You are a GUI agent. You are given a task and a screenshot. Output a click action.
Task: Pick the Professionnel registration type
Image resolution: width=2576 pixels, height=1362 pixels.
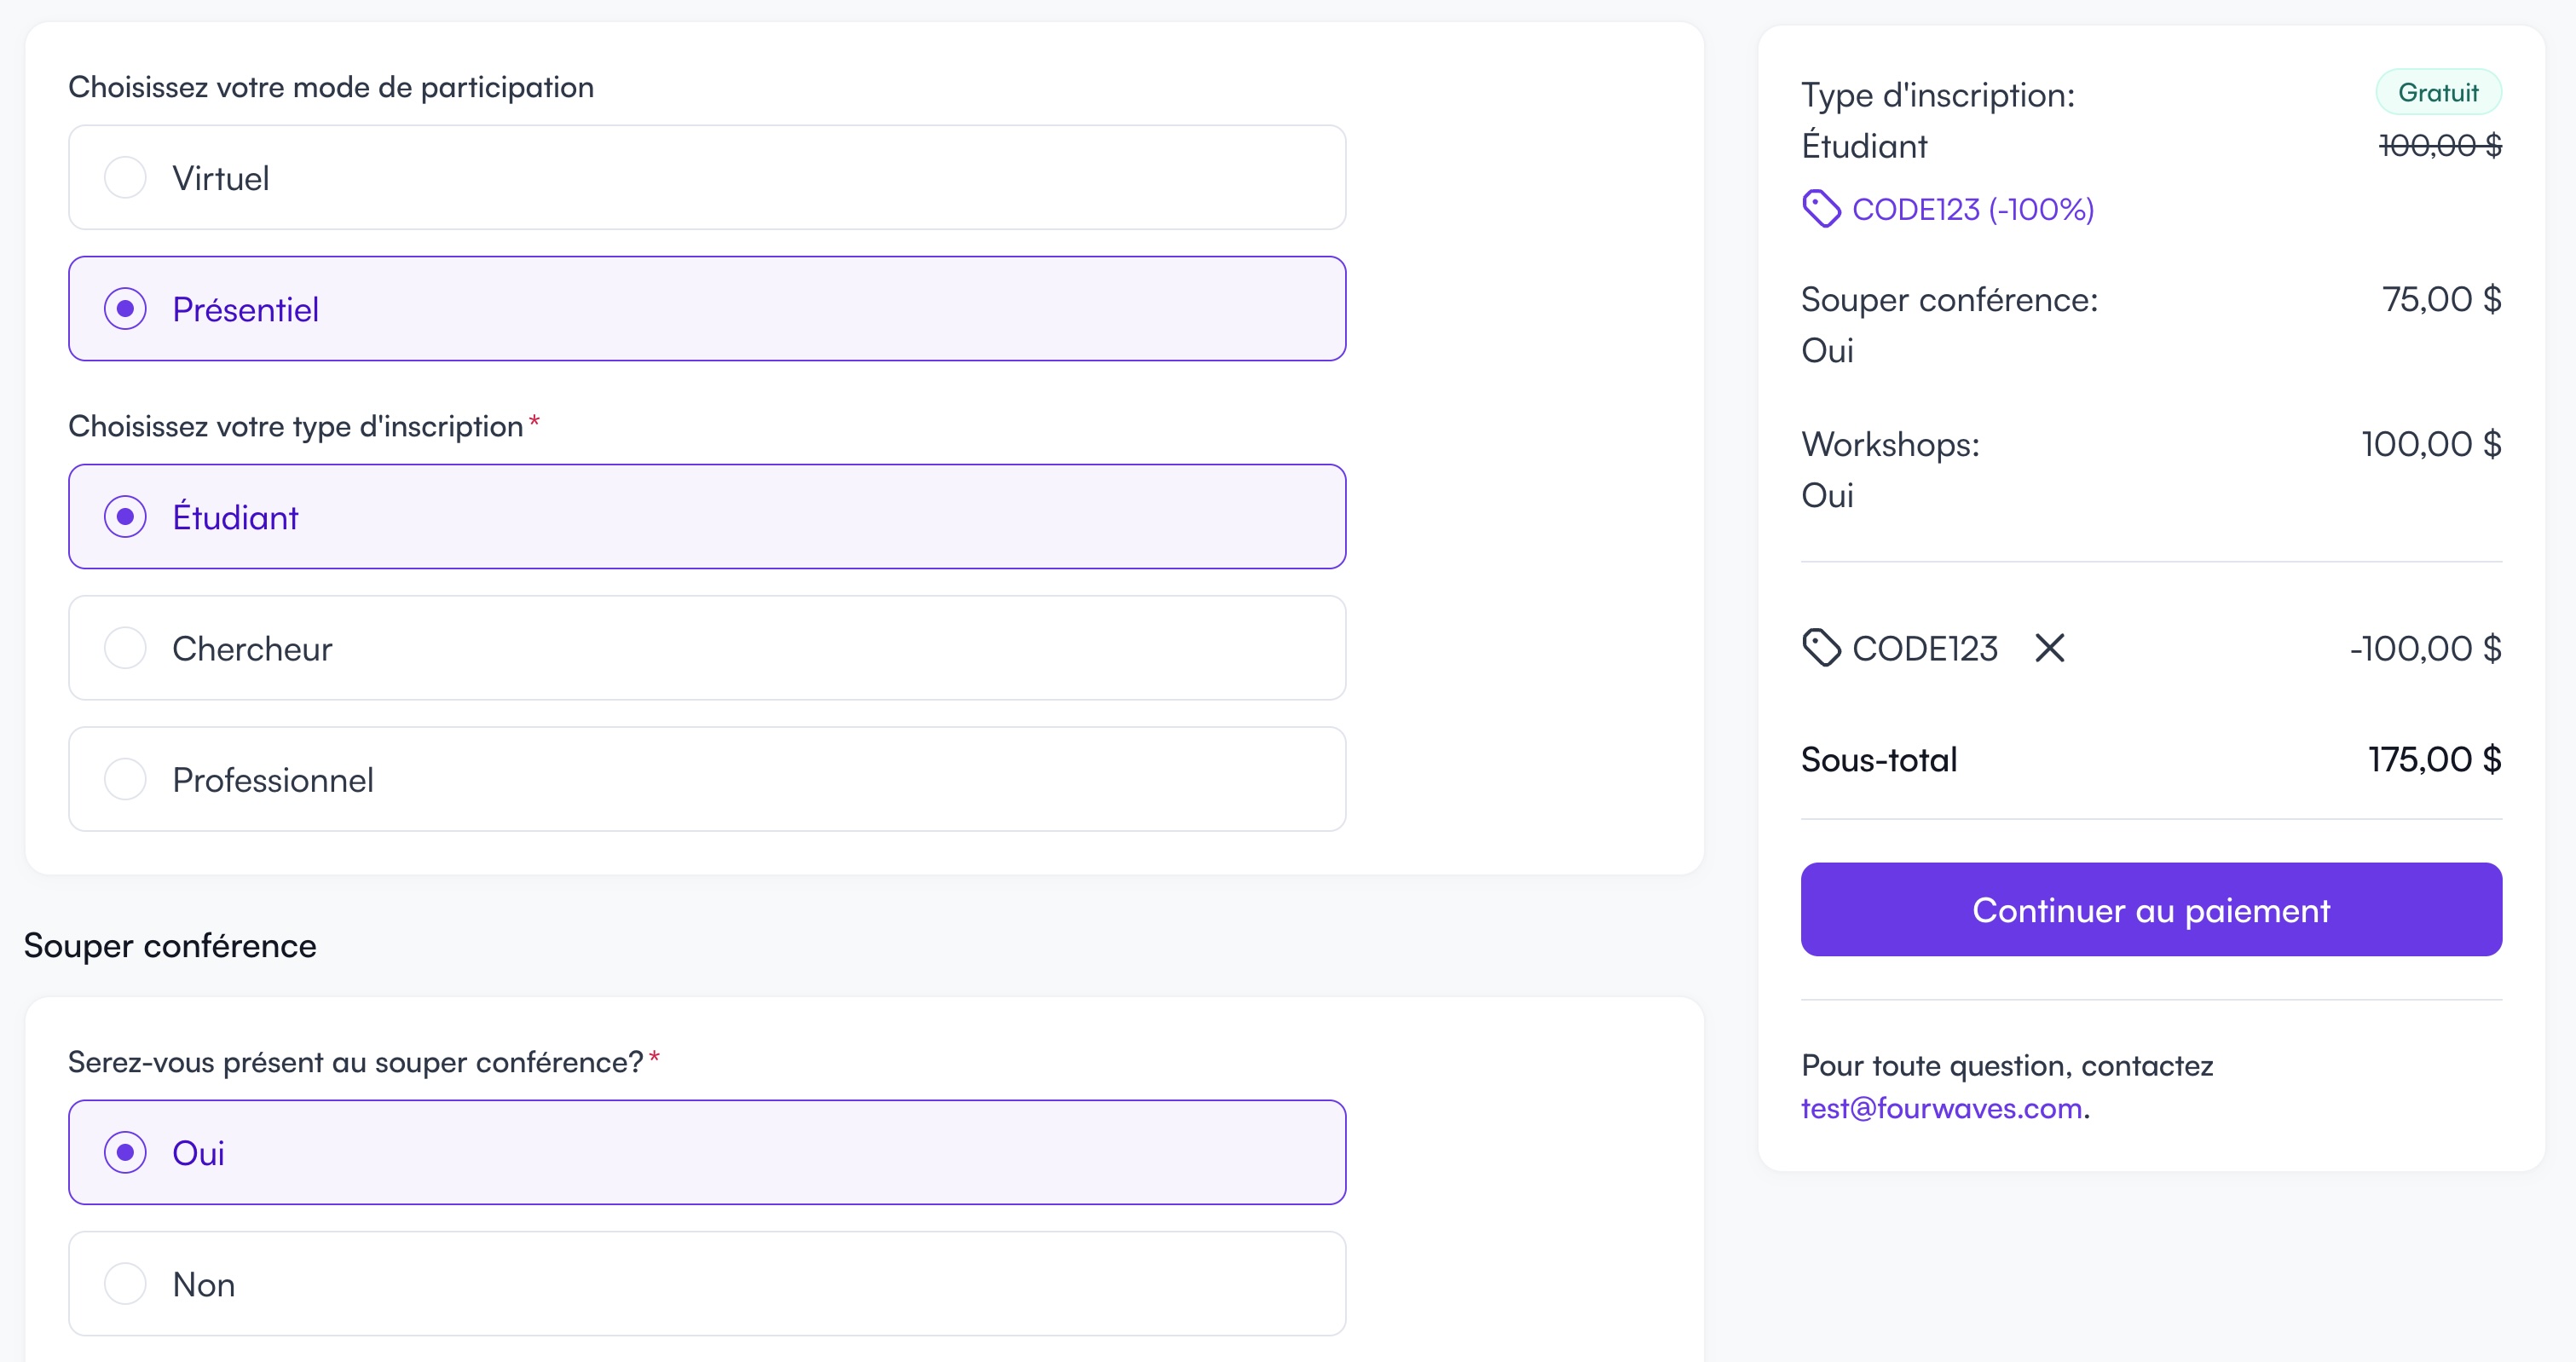[125, 779]
